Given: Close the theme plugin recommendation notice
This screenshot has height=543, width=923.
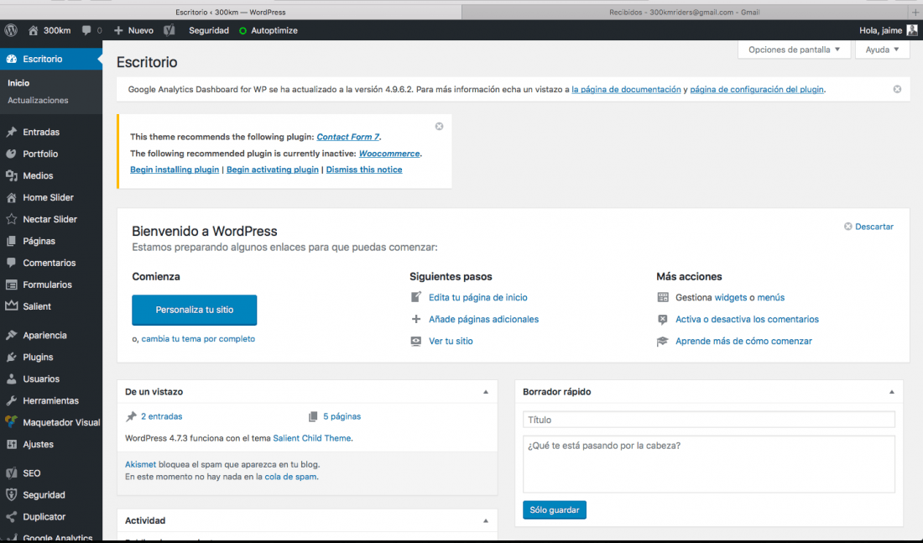Looking at the screenshot, I should [439, 126].
